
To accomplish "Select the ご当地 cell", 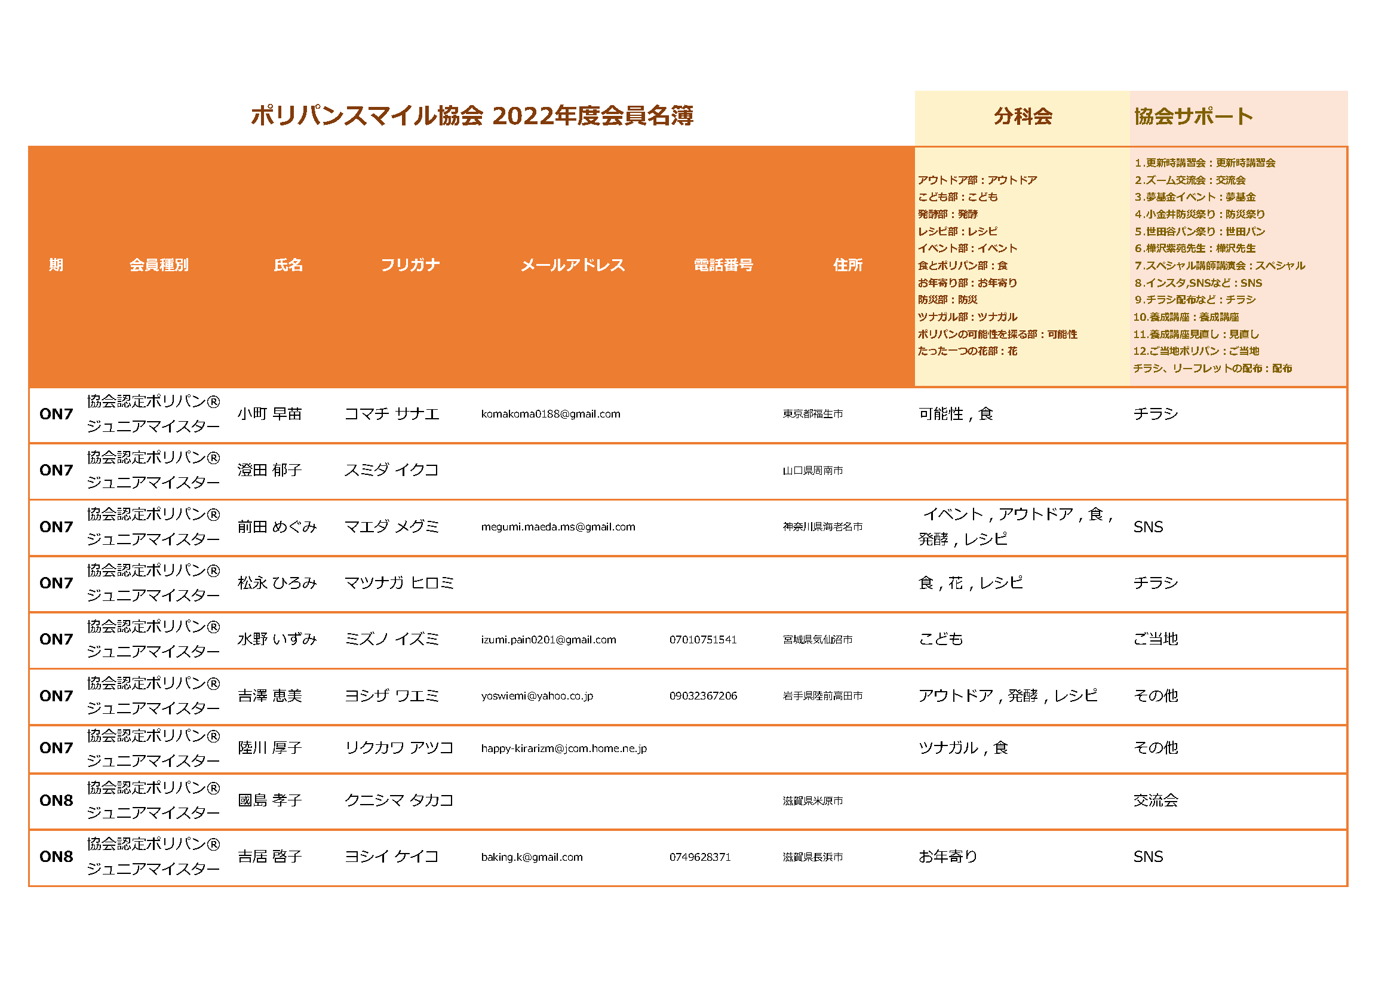I will click(x=1156, y=639).
